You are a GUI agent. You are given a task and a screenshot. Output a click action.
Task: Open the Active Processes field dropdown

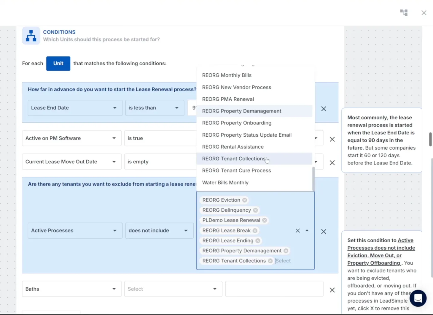pyautogui.click(x=75, y=231)
